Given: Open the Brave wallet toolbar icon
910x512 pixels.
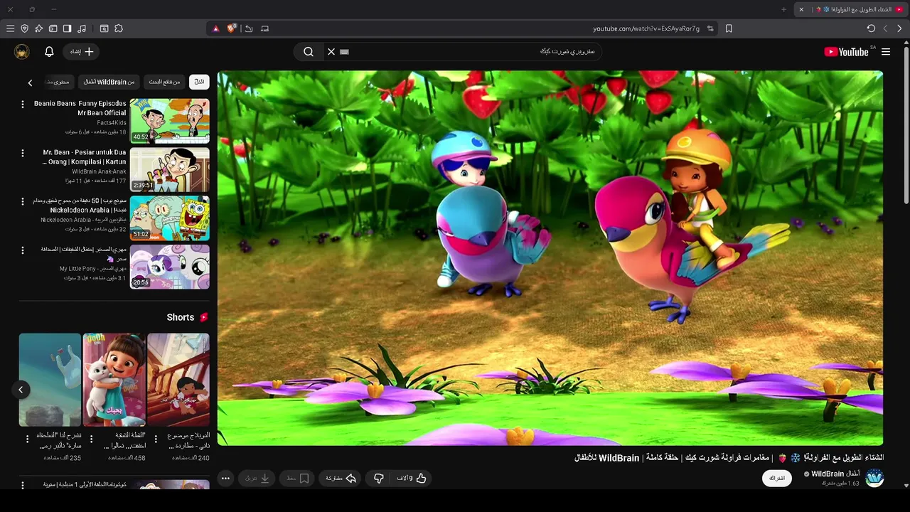Looking at the screenshot, I should point(53,28).
